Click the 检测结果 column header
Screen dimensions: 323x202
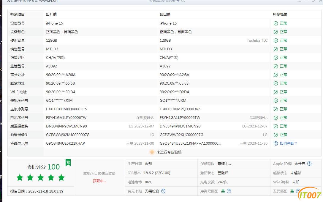click(280, 14)
